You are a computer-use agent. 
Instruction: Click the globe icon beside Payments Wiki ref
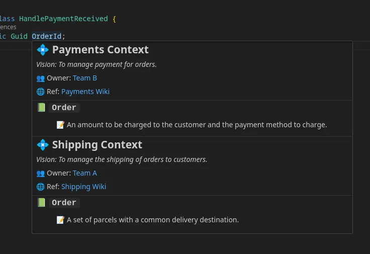click(x=41, y=92)
